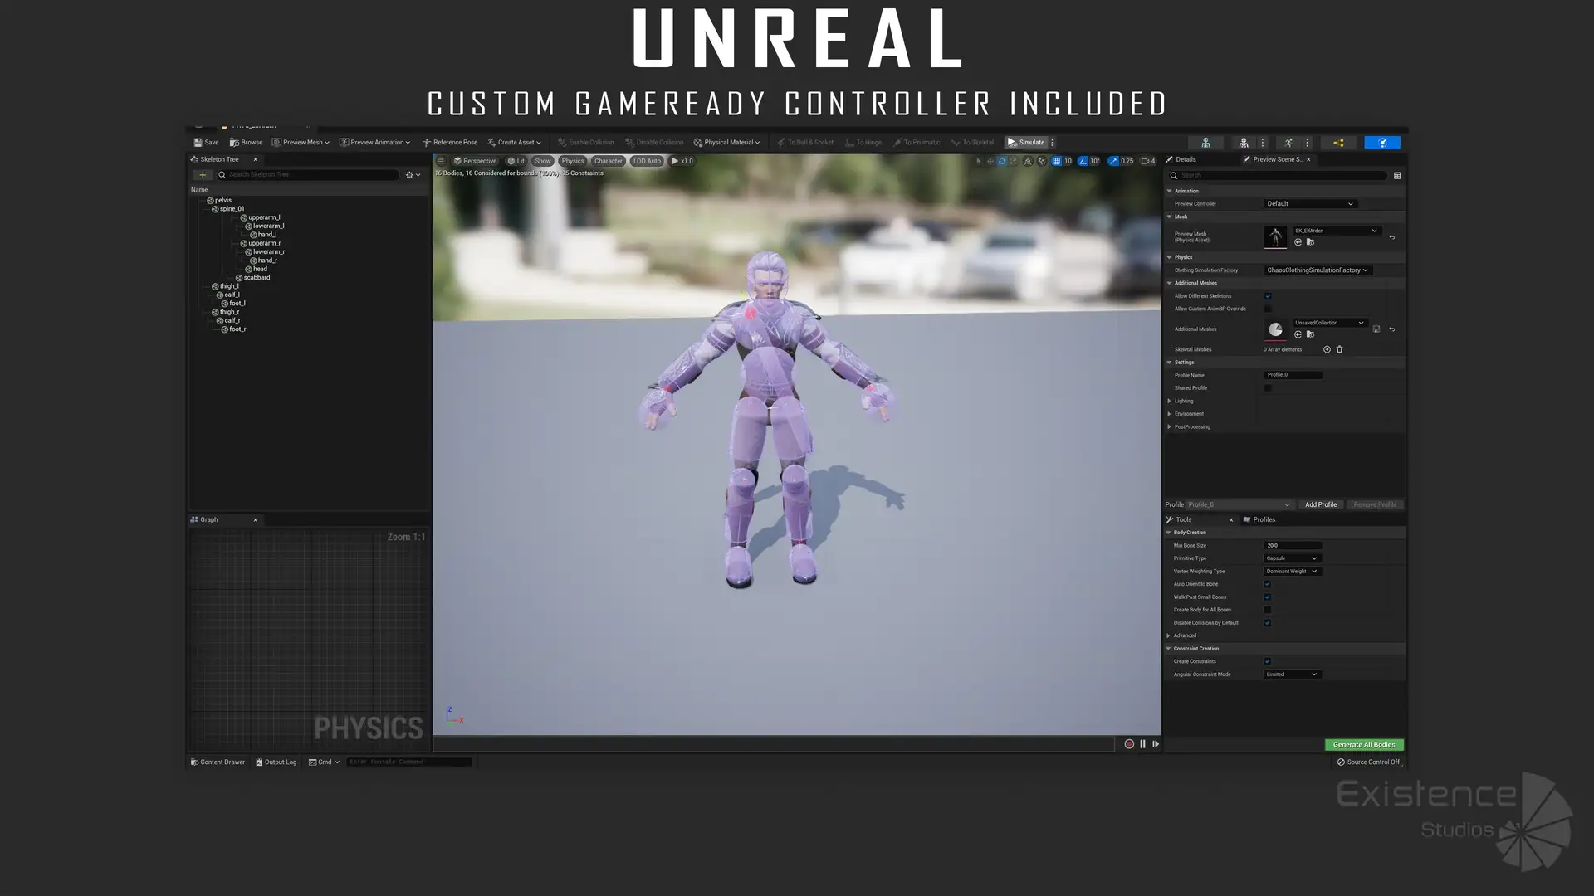This screenshot has width=1594, height=896.
Task: Click the Generate All Bodies button
Action: [x=1363, y=744]
